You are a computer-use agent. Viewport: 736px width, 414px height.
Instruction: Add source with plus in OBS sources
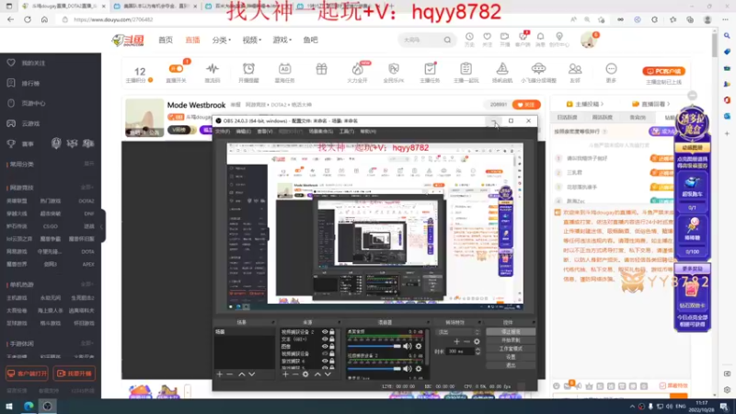pyautogui.click(x=285, y=374)
